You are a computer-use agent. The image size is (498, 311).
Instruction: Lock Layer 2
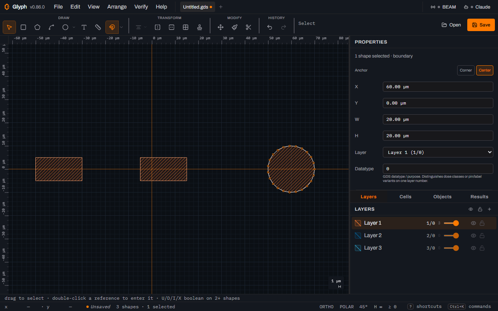[x=482, y=236]
